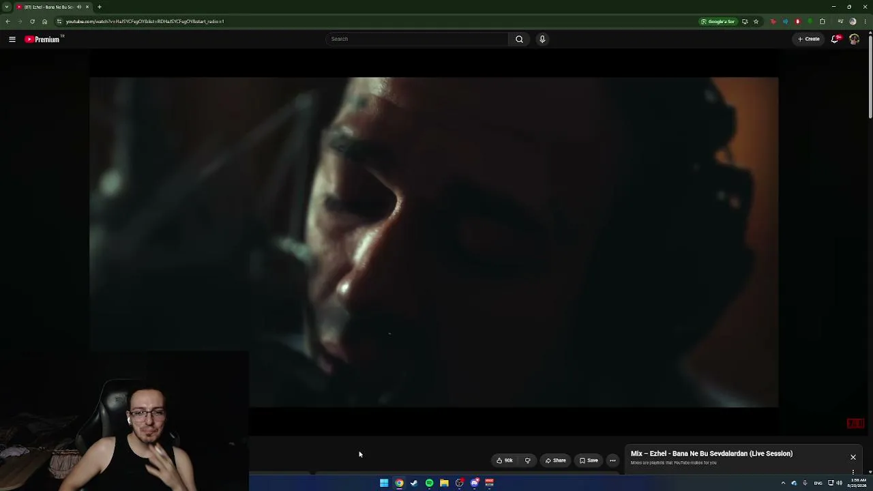873x491 pixels.
Task: Show hidden system tray icons chevron
Action: 783,483
